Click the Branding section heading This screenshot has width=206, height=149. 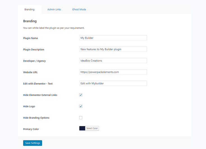(x=30, y=21)
